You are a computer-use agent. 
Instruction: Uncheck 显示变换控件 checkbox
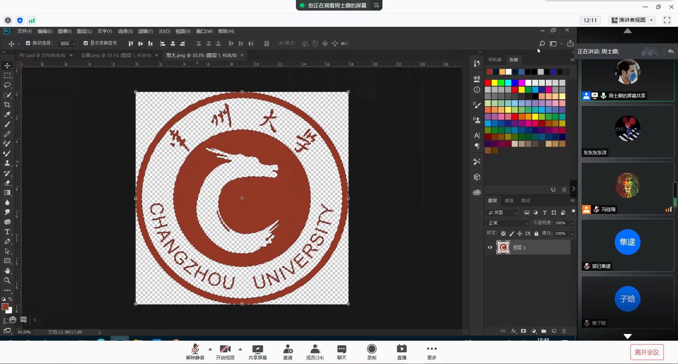click(x=85, y=43)
